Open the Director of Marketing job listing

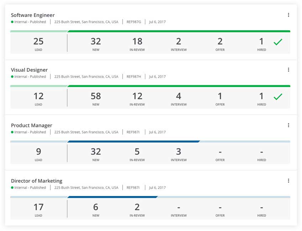(x=36, y=181)
